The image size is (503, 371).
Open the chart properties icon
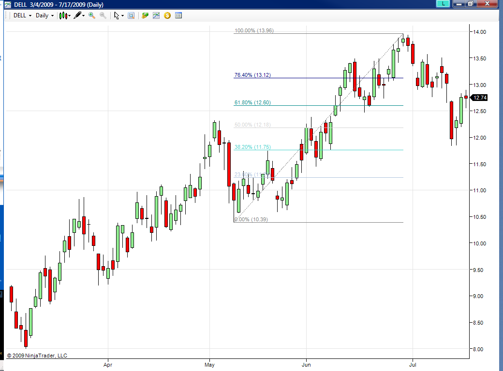[178, 15]
